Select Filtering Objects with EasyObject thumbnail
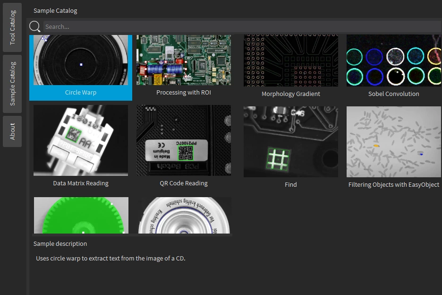This screenshot has height=295, width=442. point(393,141)
